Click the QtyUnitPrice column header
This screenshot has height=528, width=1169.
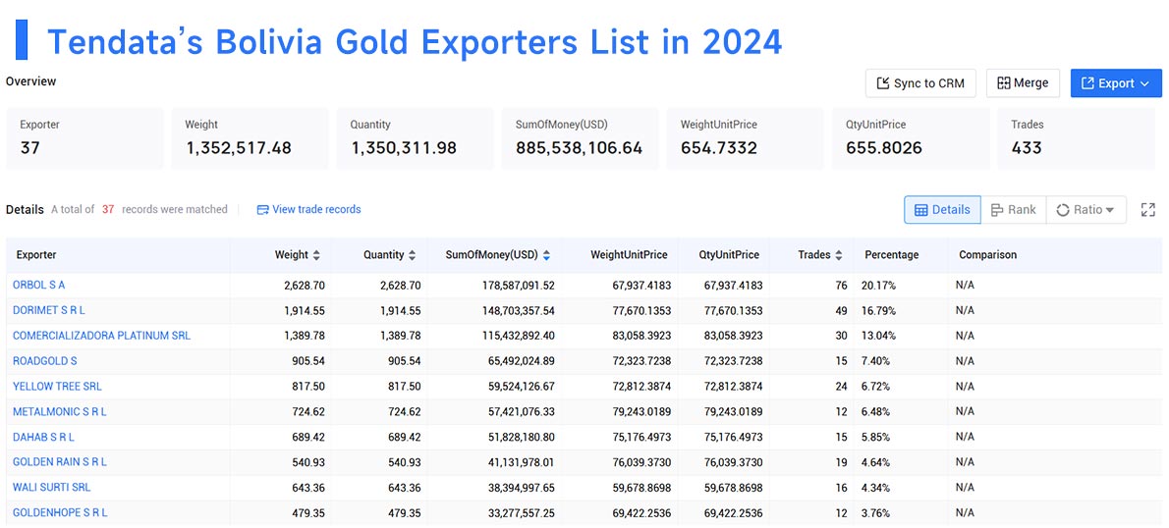tap(729, 255)
